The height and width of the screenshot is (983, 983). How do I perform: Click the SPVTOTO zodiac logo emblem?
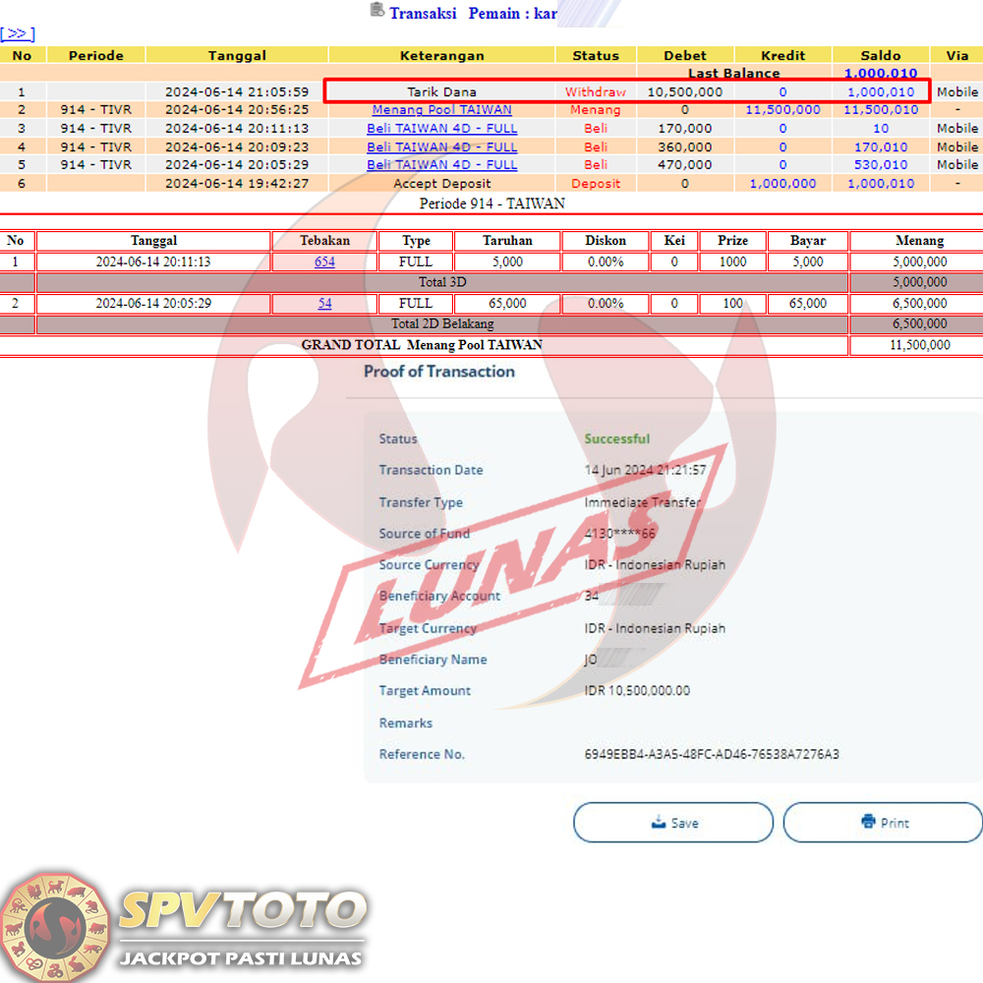coord(55,926)
